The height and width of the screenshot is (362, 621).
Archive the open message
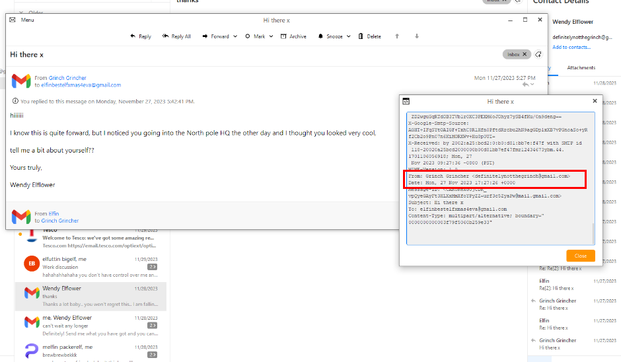(x=293, y=36)
